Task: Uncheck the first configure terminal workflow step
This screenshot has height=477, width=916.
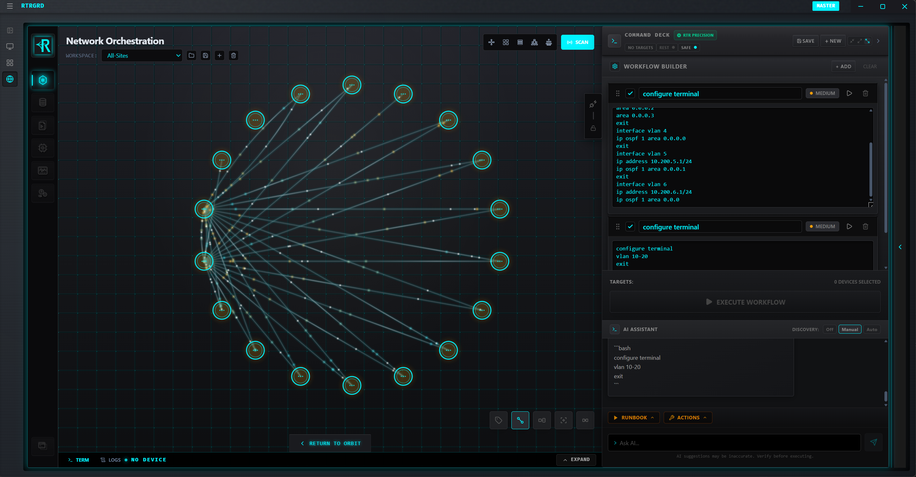Action: point(631,93)
